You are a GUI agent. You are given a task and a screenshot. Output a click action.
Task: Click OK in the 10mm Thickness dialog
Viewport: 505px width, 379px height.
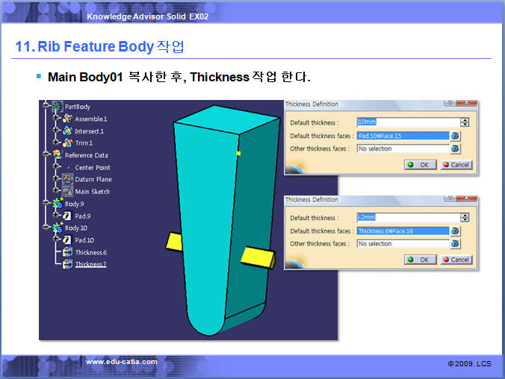(x=421, y=165)
